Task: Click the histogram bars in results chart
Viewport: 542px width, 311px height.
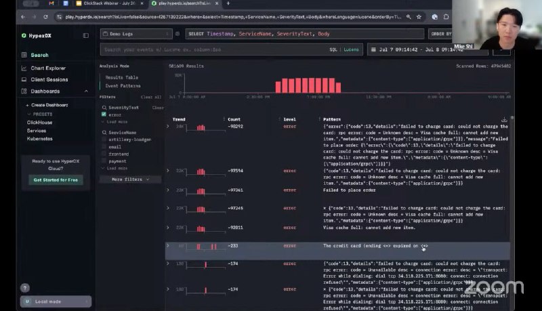Action: click(308, 85)
